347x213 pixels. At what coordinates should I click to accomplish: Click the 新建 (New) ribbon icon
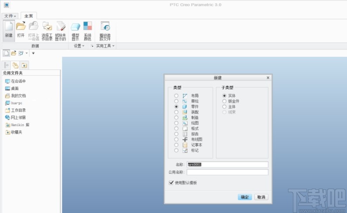[9, 26]
